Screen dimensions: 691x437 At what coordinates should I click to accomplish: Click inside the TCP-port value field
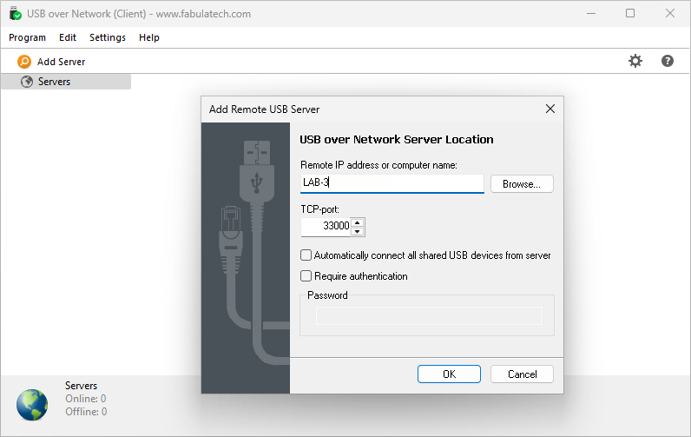tap(326, 227)
